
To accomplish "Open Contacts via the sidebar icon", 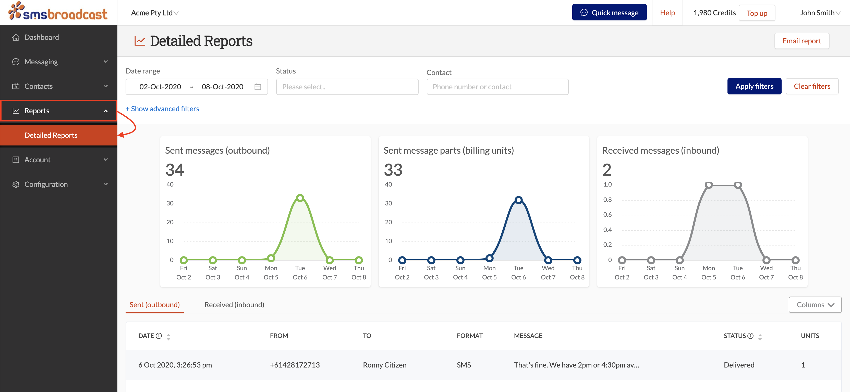I will tap(16, 86).
